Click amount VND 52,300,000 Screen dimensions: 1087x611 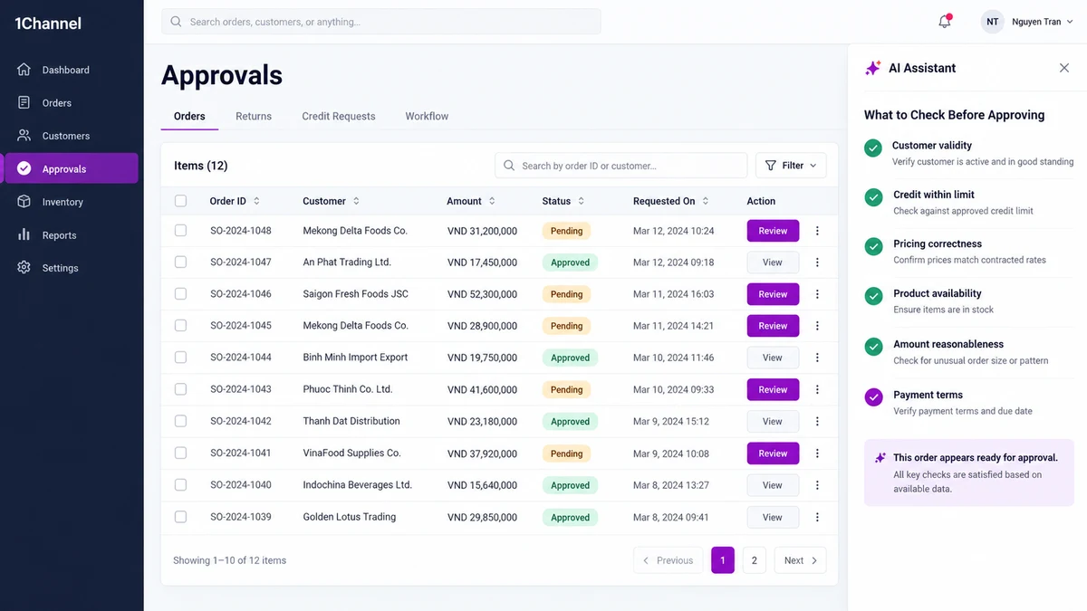pyautogui.click(x=482, y=294)
